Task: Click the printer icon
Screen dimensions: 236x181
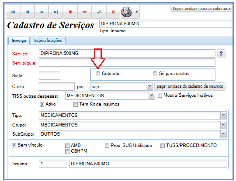Action: 127,12
